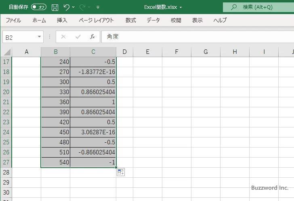
Task: Click cell containing 420
Action: (56, 122)
